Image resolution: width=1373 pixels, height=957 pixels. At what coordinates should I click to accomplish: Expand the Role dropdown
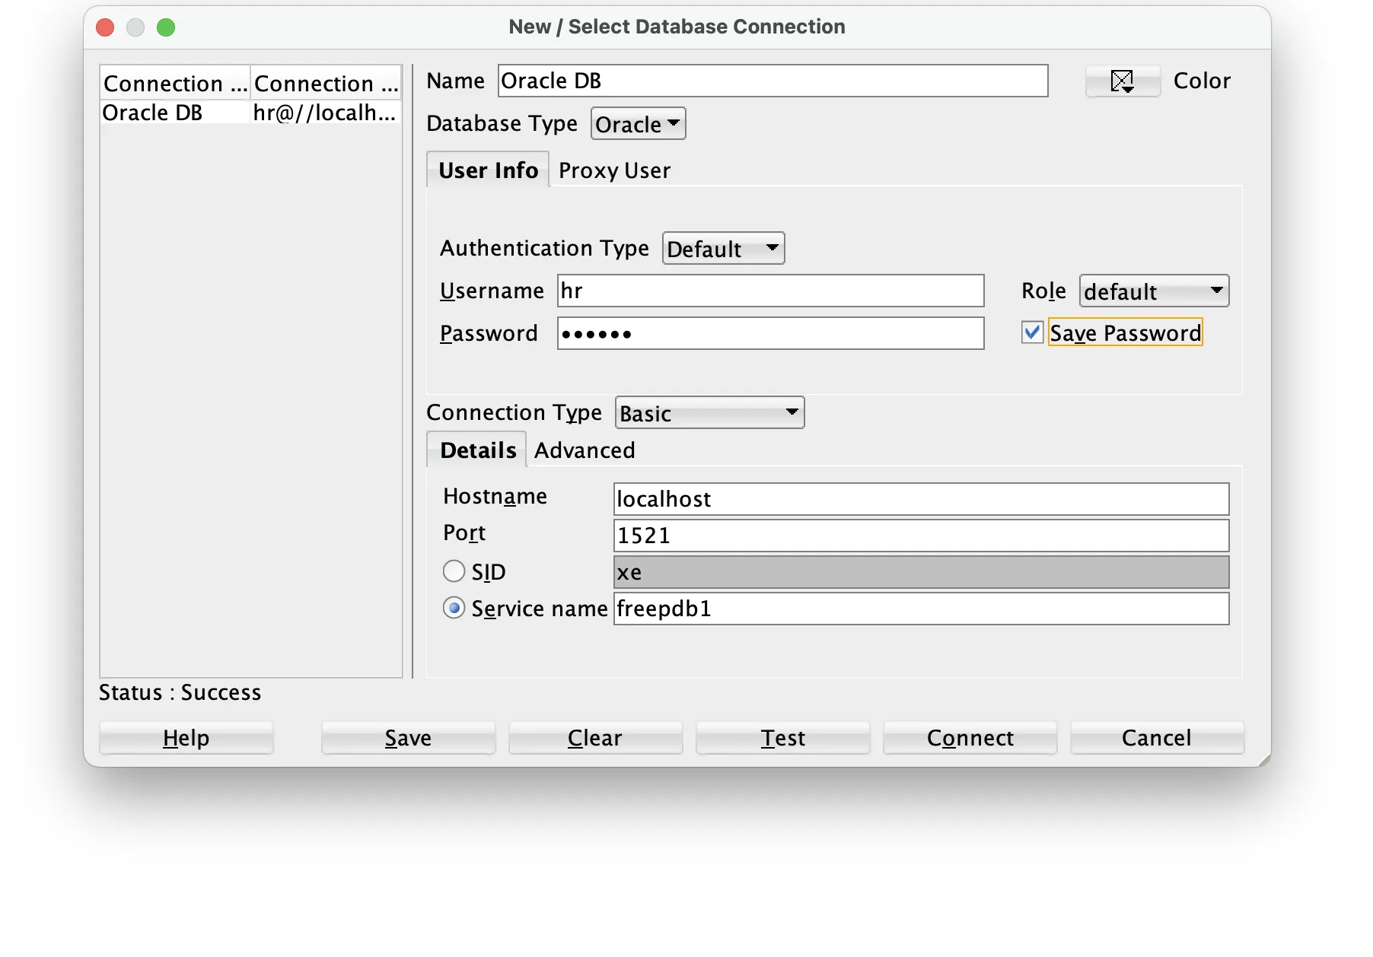[1154, 291]
